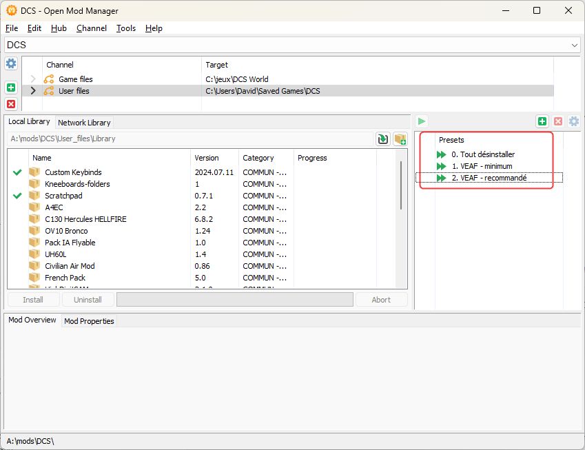Switch to the Mod Properties tab

coord(89,321)
